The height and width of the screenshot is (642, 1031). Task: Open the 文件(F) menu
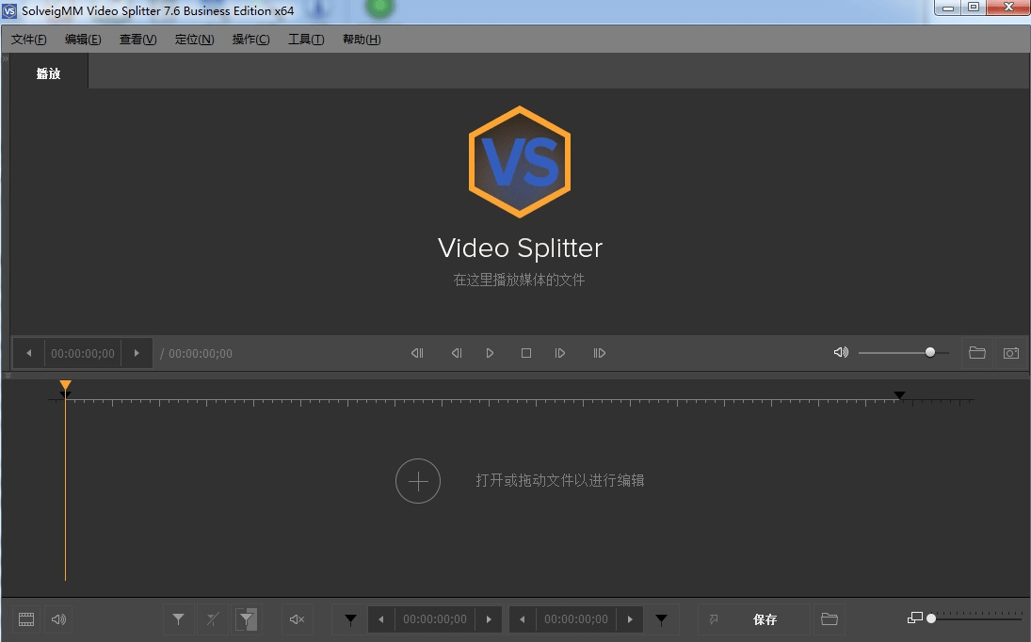pos(29,40)
